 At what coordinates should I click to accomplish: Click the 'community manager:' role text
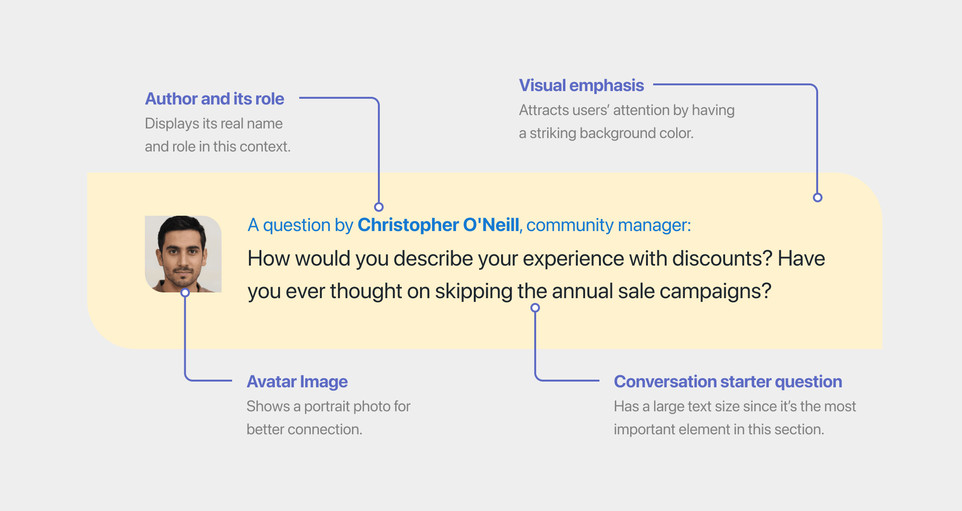click(x=609, y=225)
